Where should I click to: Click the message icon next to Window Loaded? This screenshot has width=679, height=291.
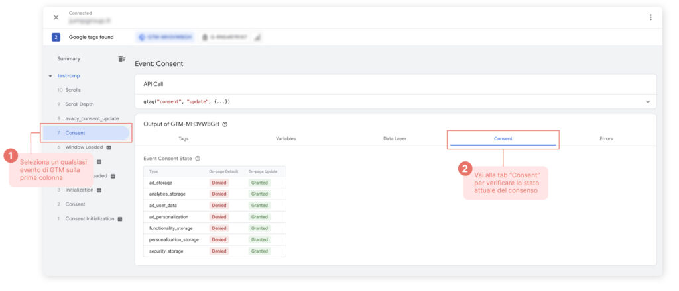109,147
